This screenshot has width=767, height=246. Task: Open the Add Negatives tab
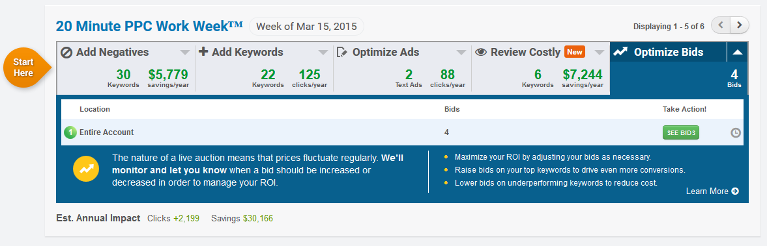tap(126, 68)
